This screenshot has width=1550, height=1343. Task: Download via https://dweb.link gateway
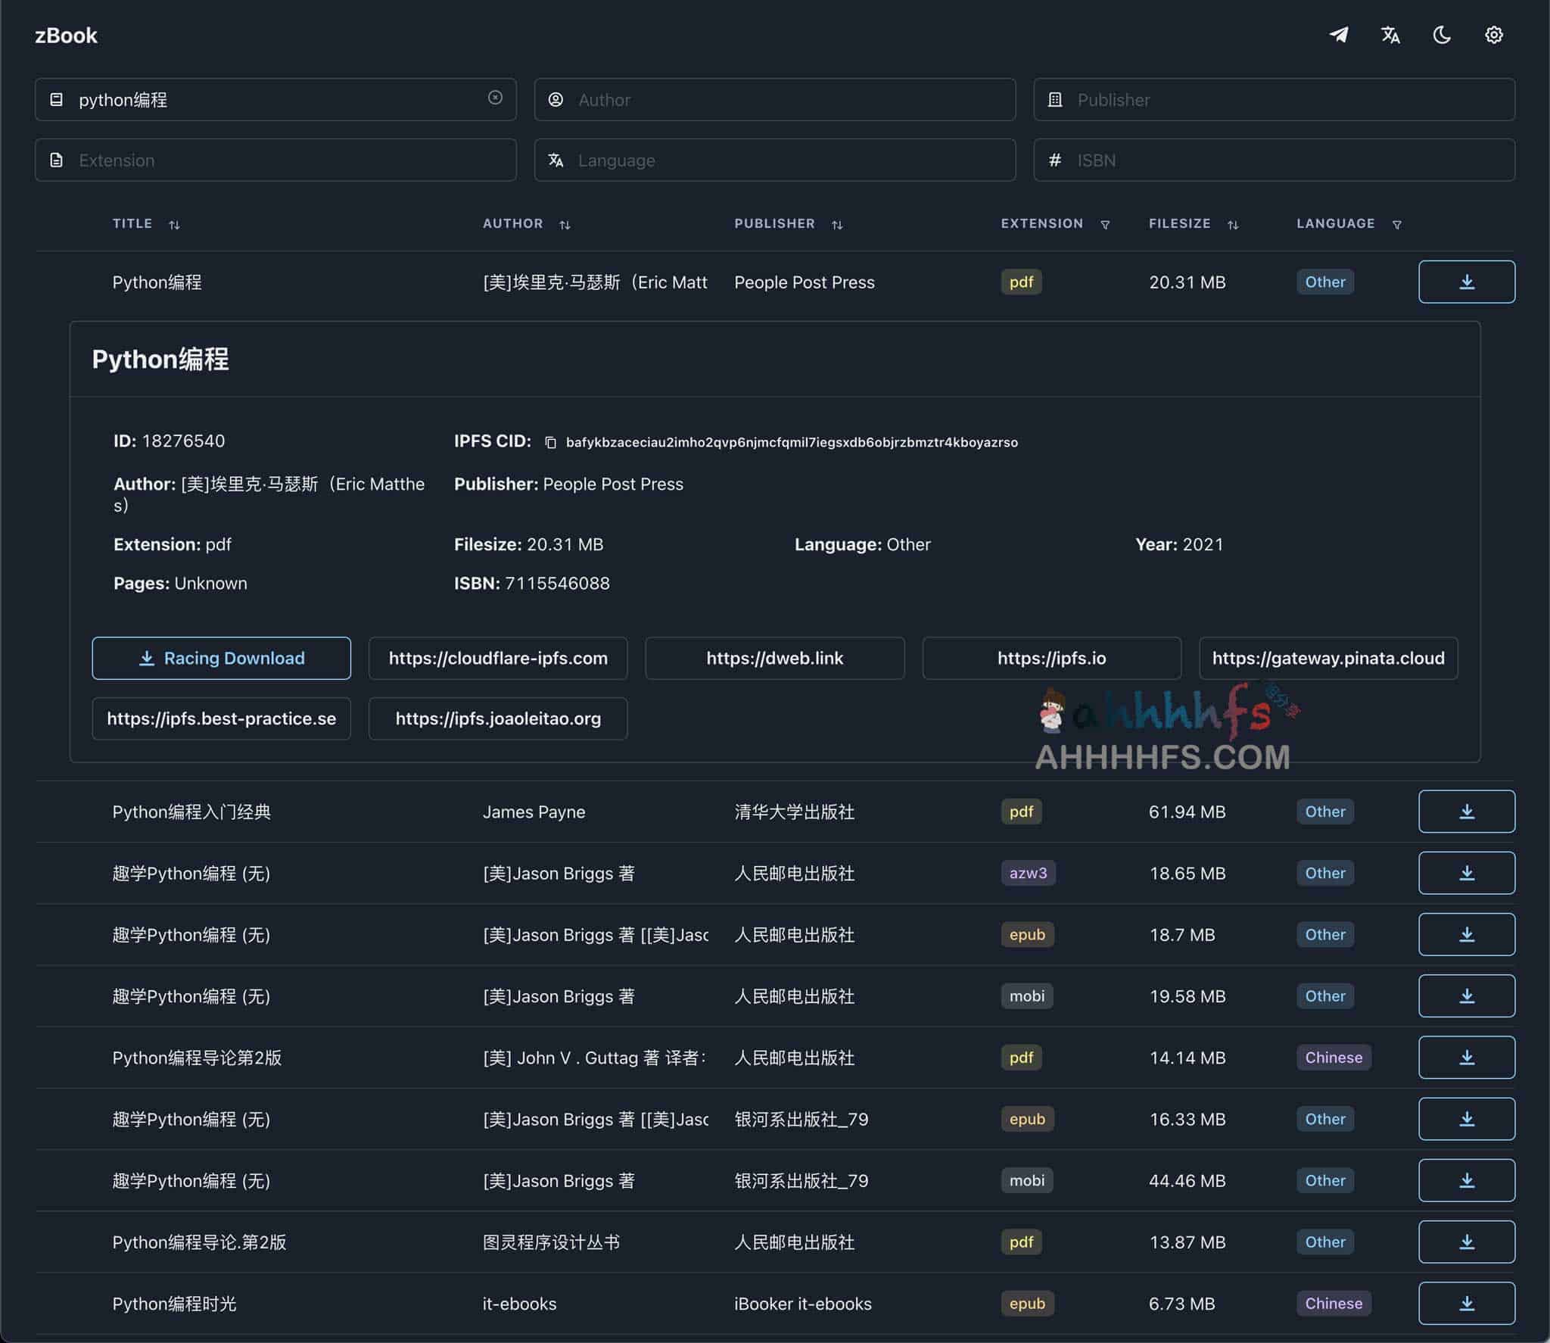click(775, 658)
